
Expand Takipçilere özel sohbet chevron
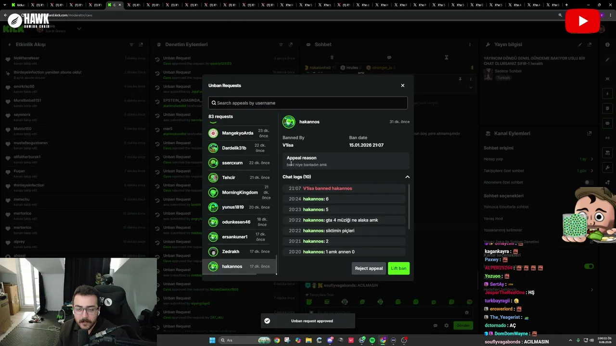point(592,171)
